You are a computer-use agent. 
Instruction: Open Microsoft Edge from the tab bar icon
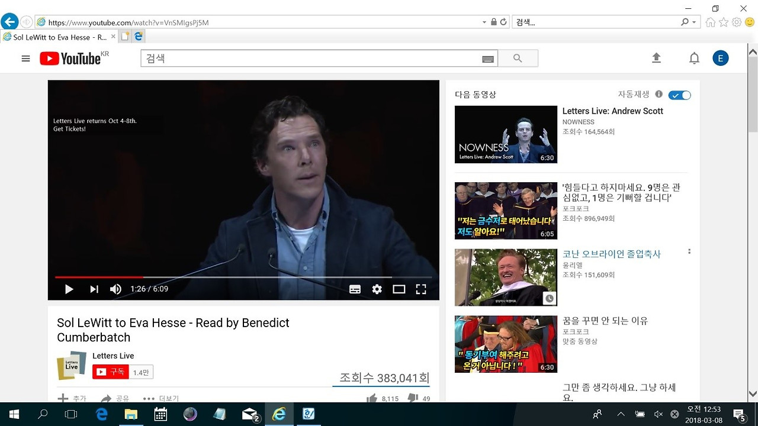click(139, 37)
